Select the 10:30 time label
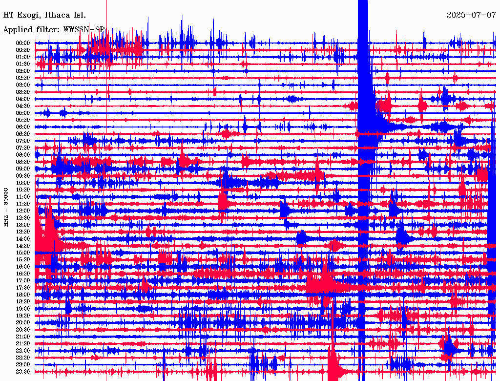This screenshot has height=381, width=500. point(23,190)
